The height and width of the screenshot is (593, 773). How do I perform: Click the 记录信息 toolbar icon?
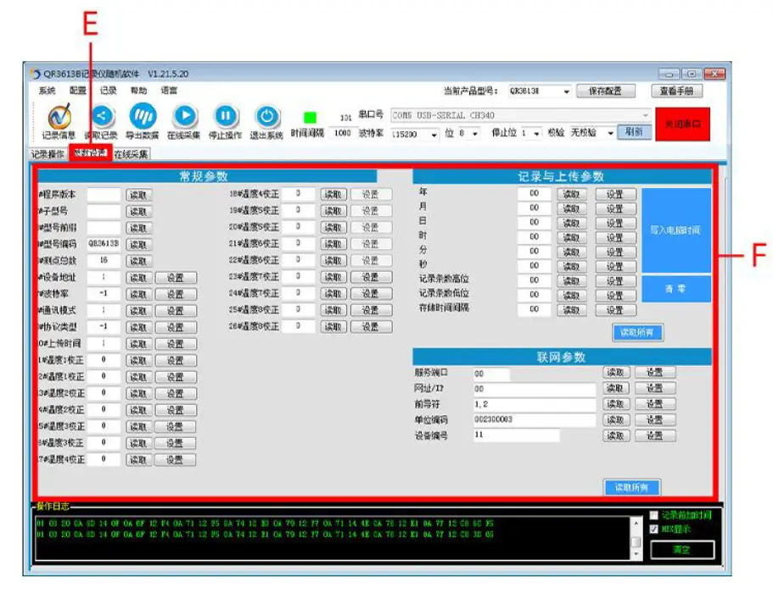click(59, 117)
